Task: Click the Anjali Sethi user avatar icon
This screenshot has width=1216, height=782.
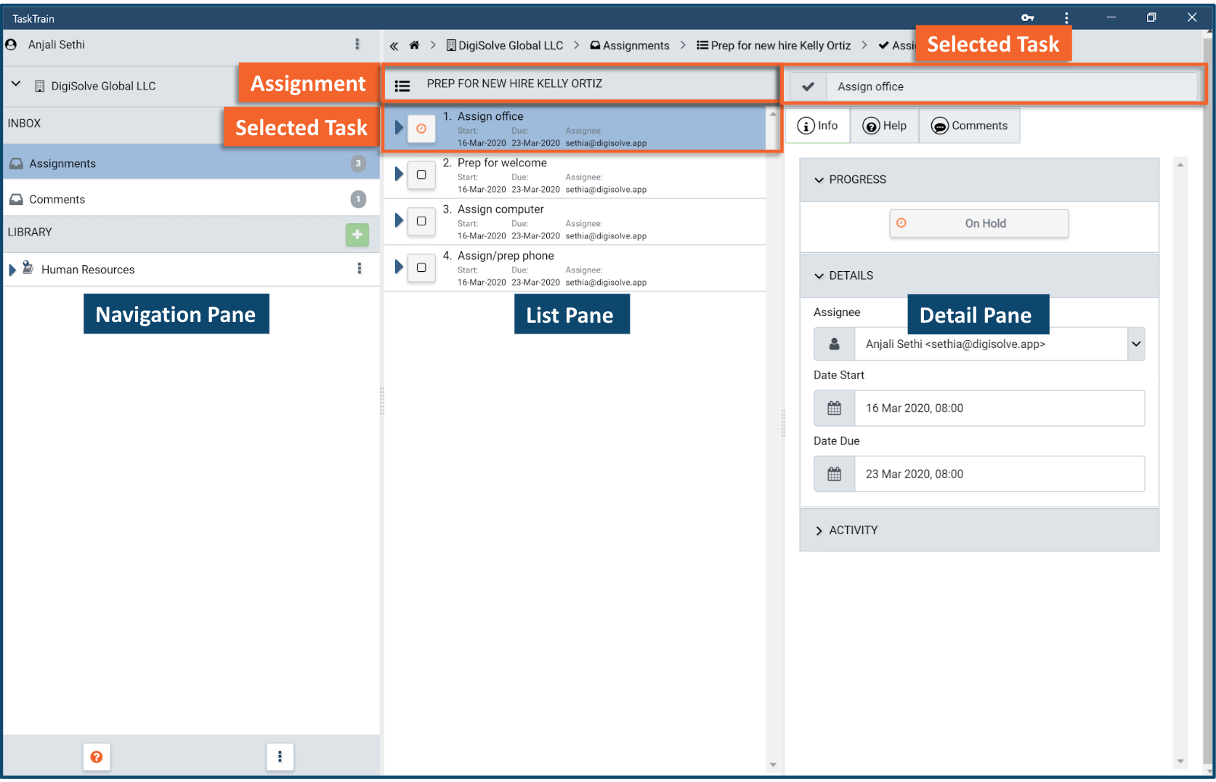Action: [11, 44]
